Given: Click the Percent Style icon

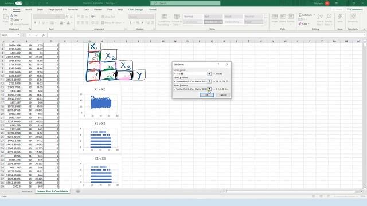Looking at the screenshot, I should (x=138, y=23).
